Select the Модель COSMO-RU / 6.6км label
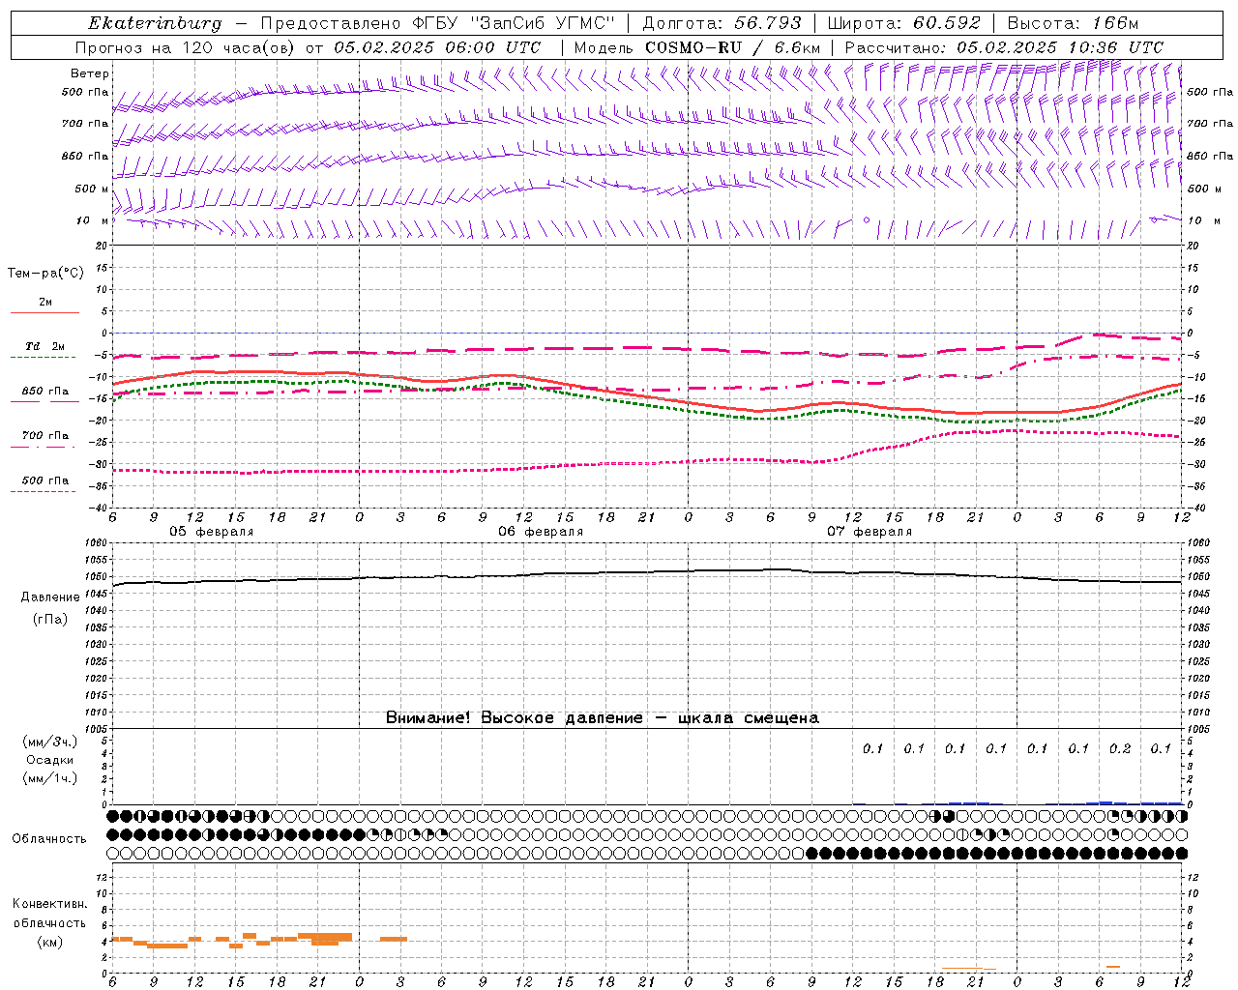This screenshot has width=1238, height=990. point(696,47)
